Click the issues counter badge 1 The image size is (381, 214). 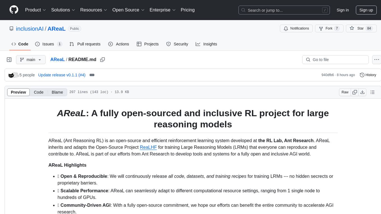pos(59,44)
